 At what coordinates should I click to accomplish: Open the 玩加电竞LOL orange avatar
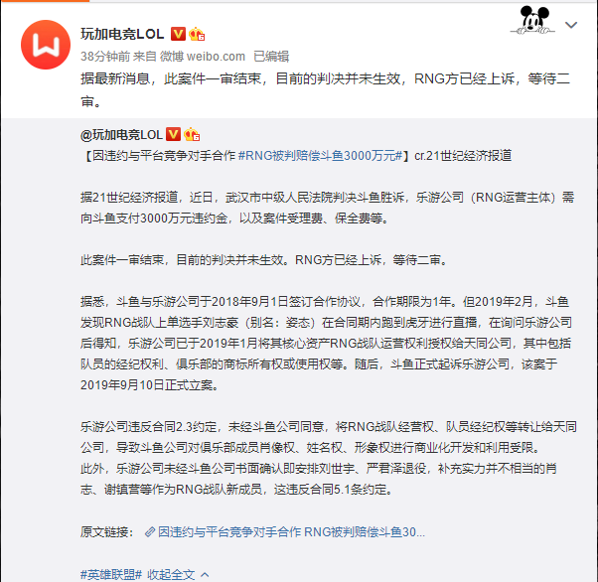tap(46, 45)
